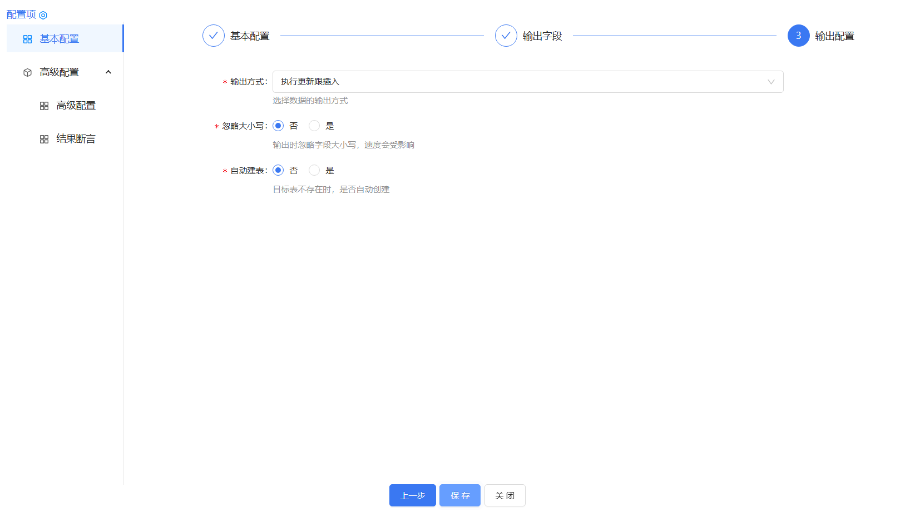Open the 输出方式 dropdown

click(527, 82)
